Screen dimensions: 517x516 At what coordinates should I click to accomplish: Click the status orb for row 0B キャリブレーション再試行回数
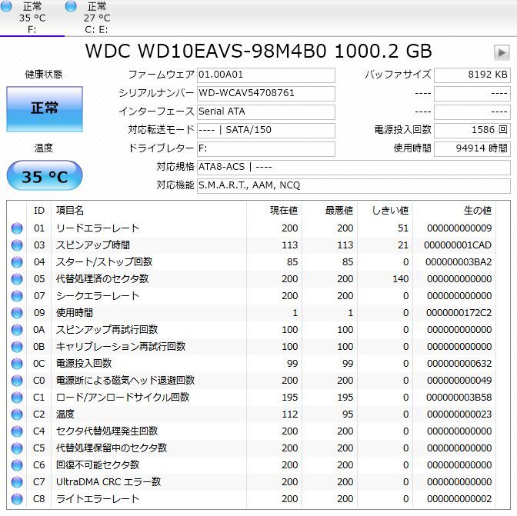(x=17, y=347)
